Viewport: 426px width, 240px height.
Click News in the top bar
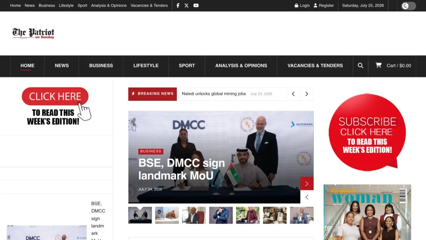click(30, 5)
